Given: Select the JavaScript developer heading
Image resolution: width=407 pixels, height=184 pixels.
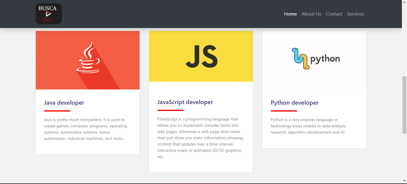Looking at the screenshot, I should pos(185,102).
